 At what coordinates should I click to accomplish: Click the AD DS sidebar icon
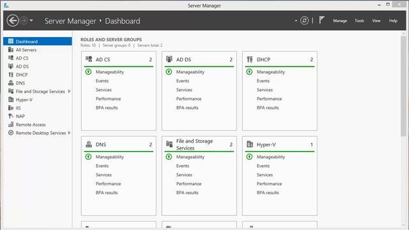(x=11, y=66)
